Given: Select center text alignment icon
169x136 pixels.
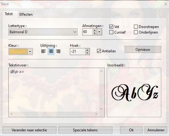Looking at the screenshot, I should pos(51,51).
